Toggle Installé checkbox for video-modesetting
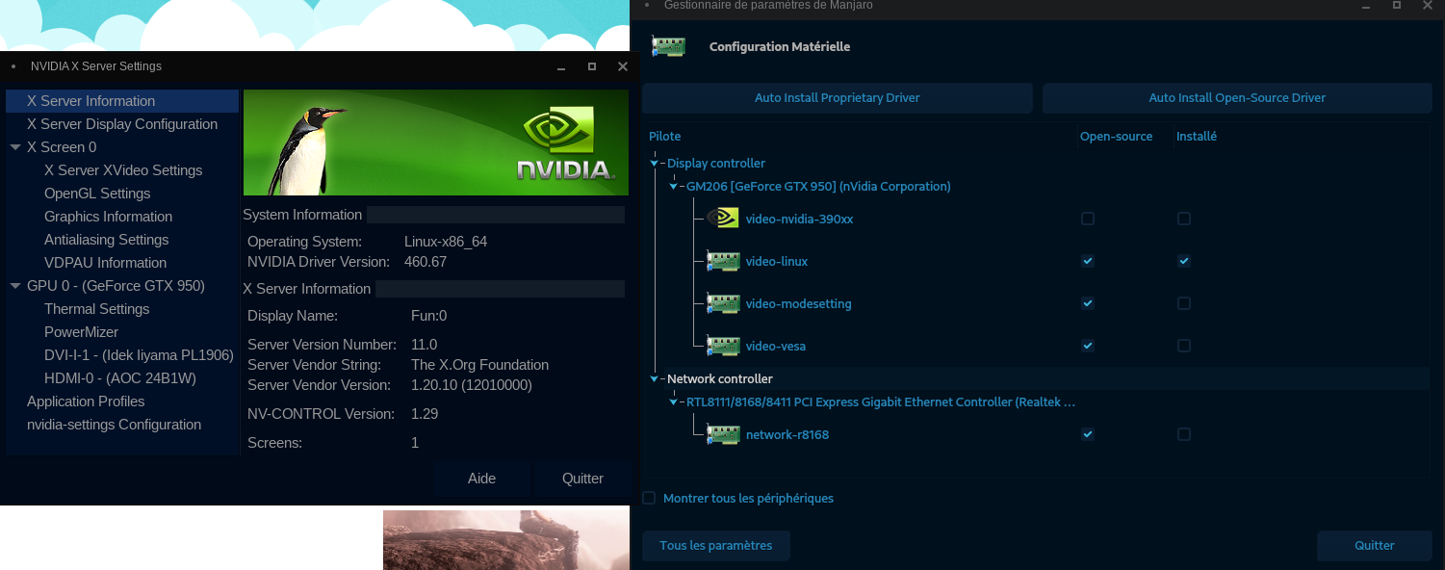Screen dimensions: 1445x570 click(1184, 303)
